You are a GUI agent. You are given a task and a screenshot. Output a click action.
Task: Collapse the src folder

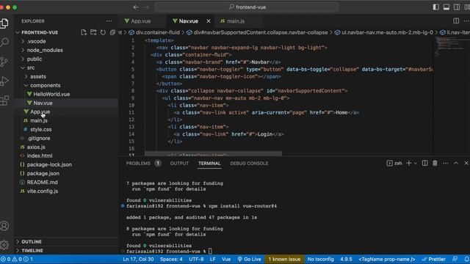pyautogui.click(x=23, y=67)
